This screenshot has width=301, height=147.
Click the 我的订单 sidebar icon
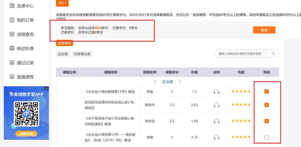point(12,20)
